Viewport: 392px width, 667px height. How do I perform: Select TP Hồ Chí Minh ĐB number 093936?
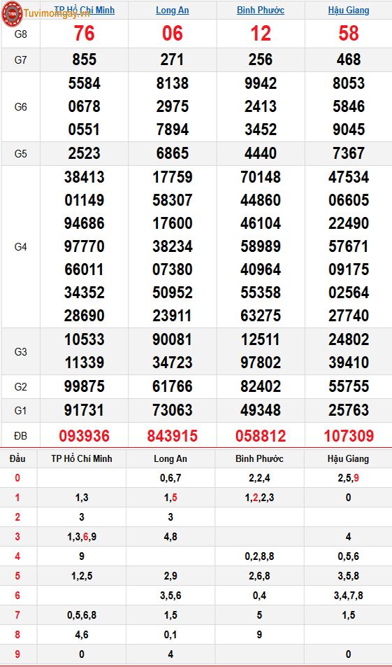click(84, 435)
